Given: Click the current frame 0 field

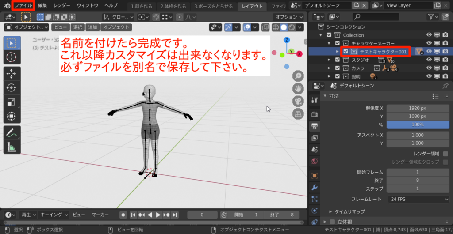Looking at the screenshot, I should pyautogui.click(x=202, y=215).
